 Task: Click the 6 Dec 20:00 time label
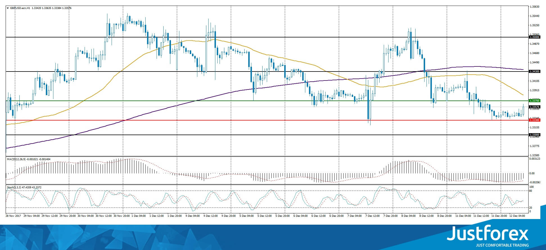point(337,216)
